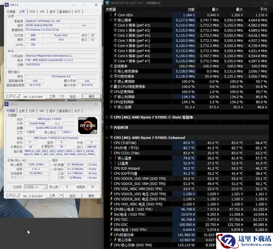Click the core speed value 5109.15 MHz
The height and width of the screenshot is (249, 273).
click(x=36, y=165)
